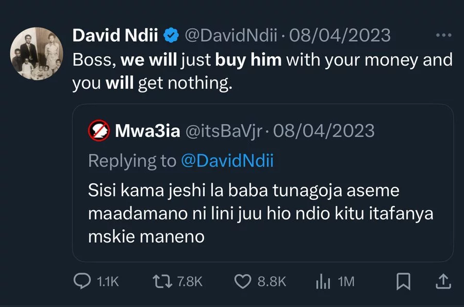464x307 pixels.
Task: Bookmark this tweet
Action: [x=403, y=281]
